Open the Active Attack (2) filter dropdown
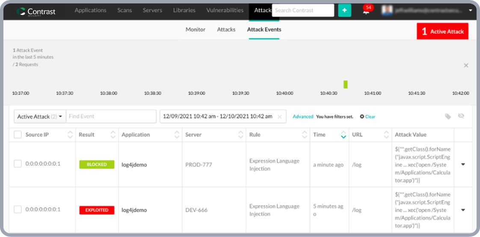480x237 pixels. 40,116
